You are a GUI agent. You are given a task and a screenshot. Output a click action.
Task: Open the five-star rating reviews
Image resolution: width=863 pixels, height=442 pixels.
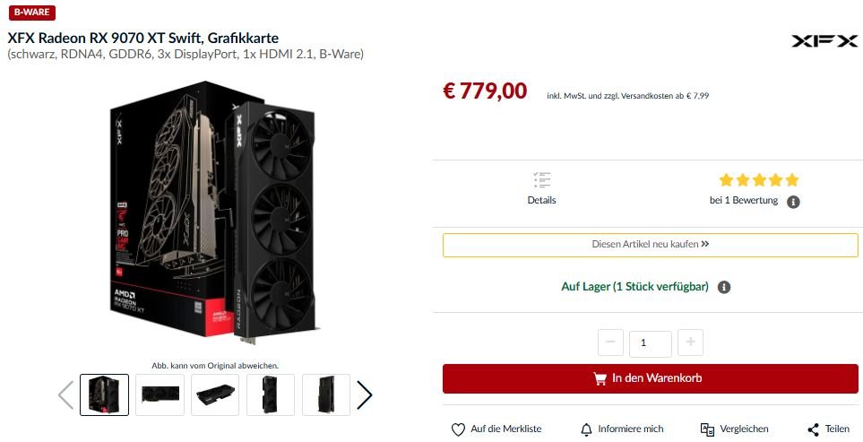pos(758,180)
